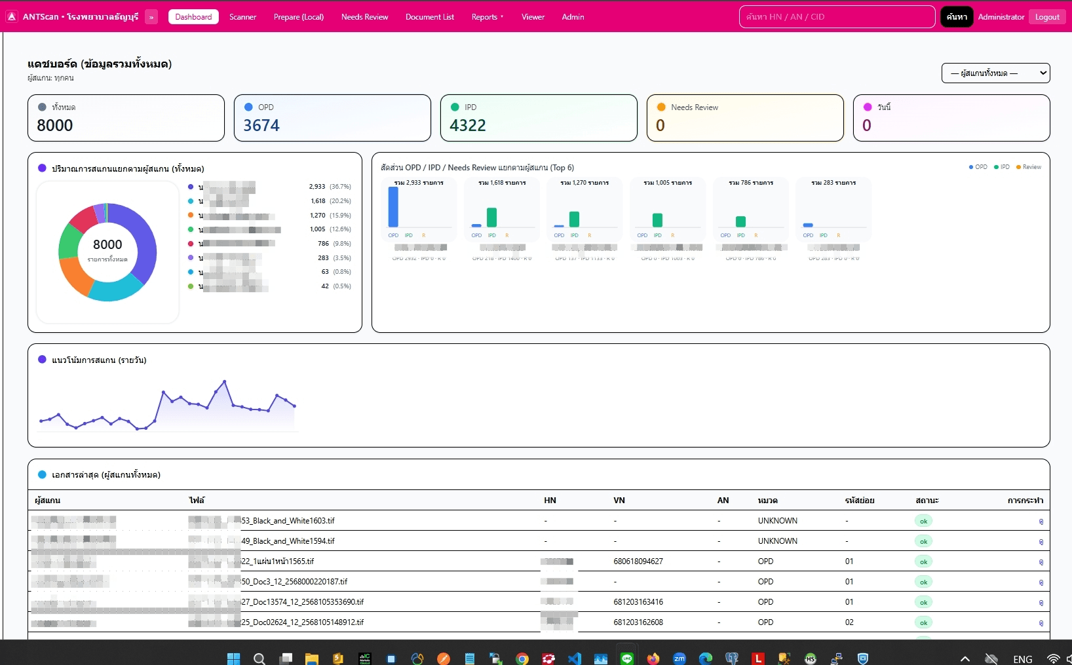Expand hidden icons in the system tray
Screen dimensions: 1072x665
(965, 658)
